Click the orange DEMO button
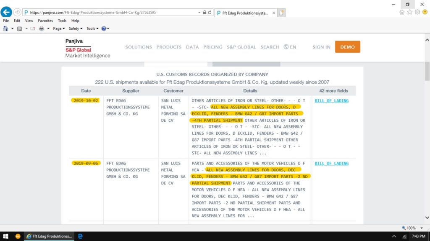Image resolution: width=430 pixels, height=241 pixels. (x=347, y=47)
